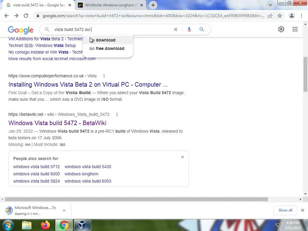308x231 pixels.
Task: Choose the "iso free download" suggestion
Action: pyautogui.click(x=108, y=48)
